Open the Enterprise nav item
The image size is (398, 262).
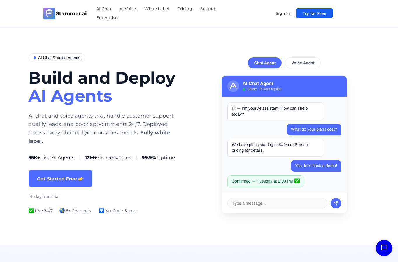pos(107,18)
